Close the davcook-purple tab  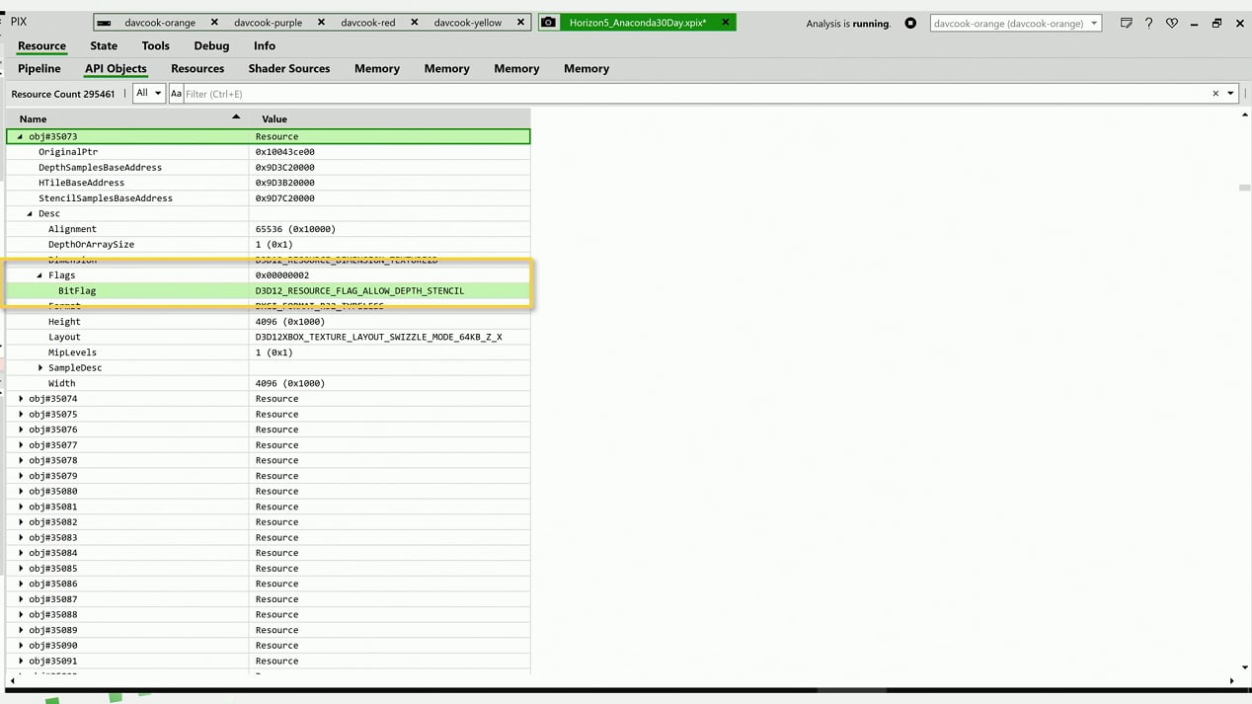(322, 22)
